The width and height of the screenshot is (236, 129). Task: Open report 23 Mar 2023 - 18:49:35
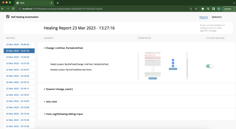point(19,45)
